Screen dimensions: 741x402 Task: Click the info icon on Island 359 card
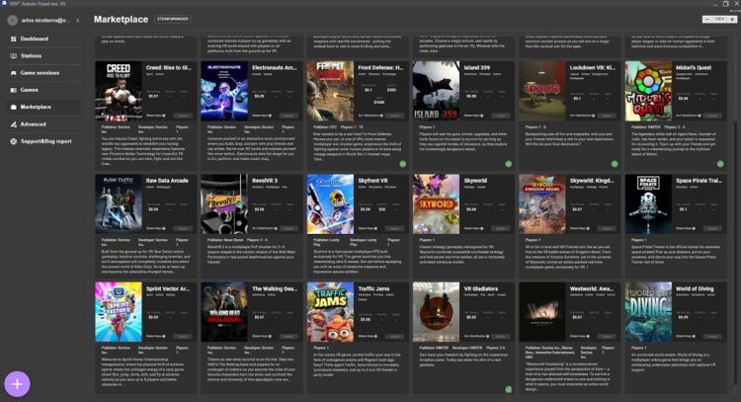point(482,116)
